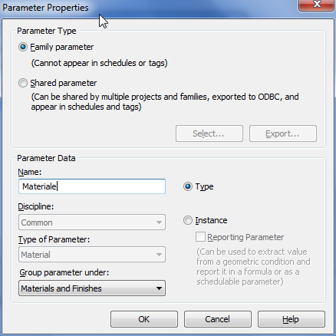Screen dimensions: 336x336
Task: Click the Discipline: label text
Action: point(36,206)
